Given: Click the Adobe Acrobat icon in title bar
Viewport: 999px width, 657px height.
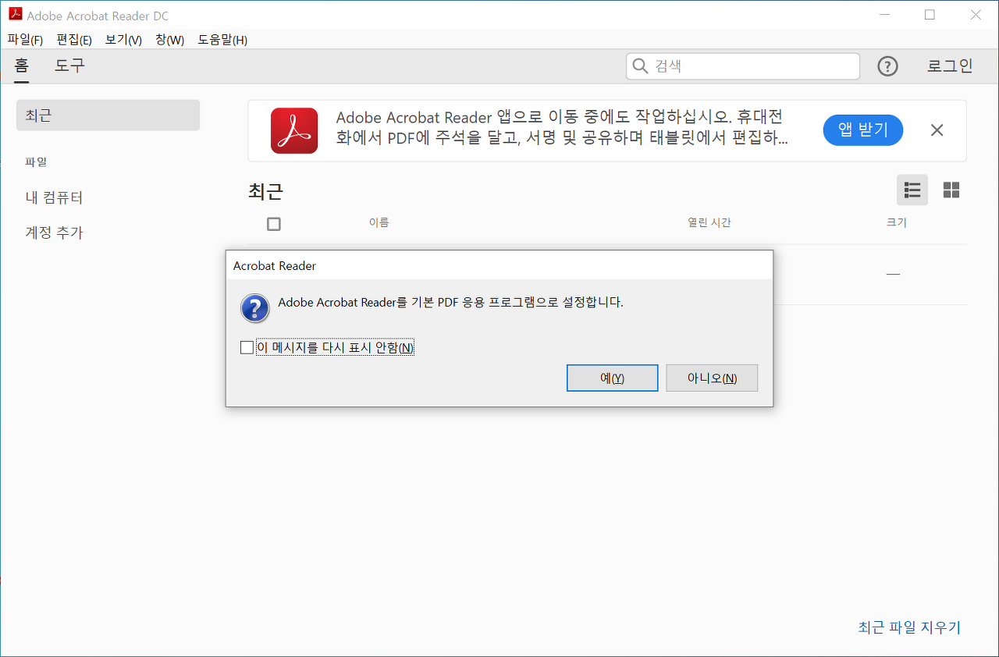Looking at the screenshot, I should tap(15, 15).
